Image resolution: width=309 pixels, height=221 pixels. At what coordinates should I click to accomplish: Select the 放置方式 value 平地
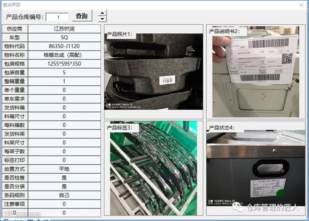pyautogui.click(x=64, y=169)
